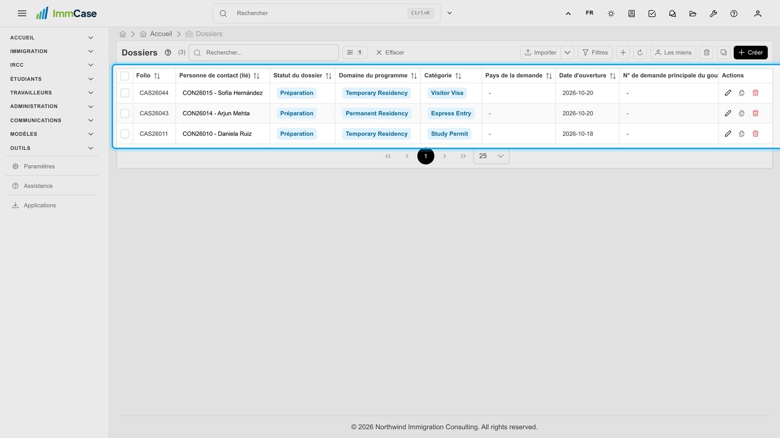
Task: Open the ÉTUDIANTS sidebar menu
Action: point(51,79)
